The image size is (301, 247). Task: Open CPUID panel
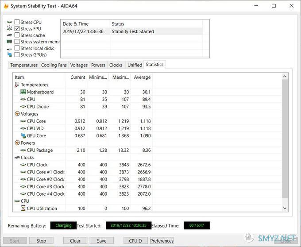pyautogui.click(x=135, y=241)
